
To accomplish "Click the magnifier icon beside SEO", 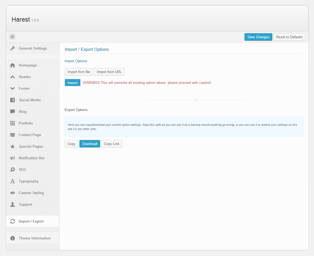I will click(12, 170).
